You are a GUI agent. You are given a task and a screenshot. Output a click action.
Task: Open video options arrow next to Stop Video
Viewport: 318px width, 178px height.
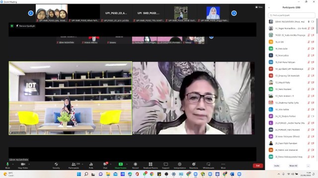click(x=29, y=164)
